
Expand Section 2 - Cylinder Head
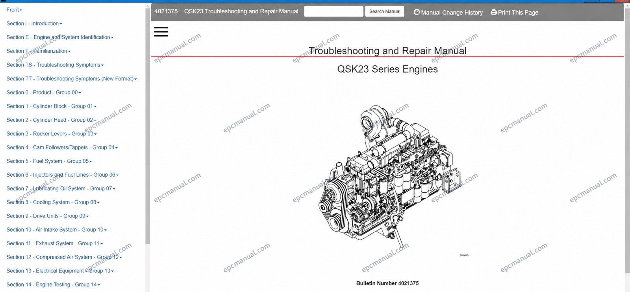coord(52,120)
